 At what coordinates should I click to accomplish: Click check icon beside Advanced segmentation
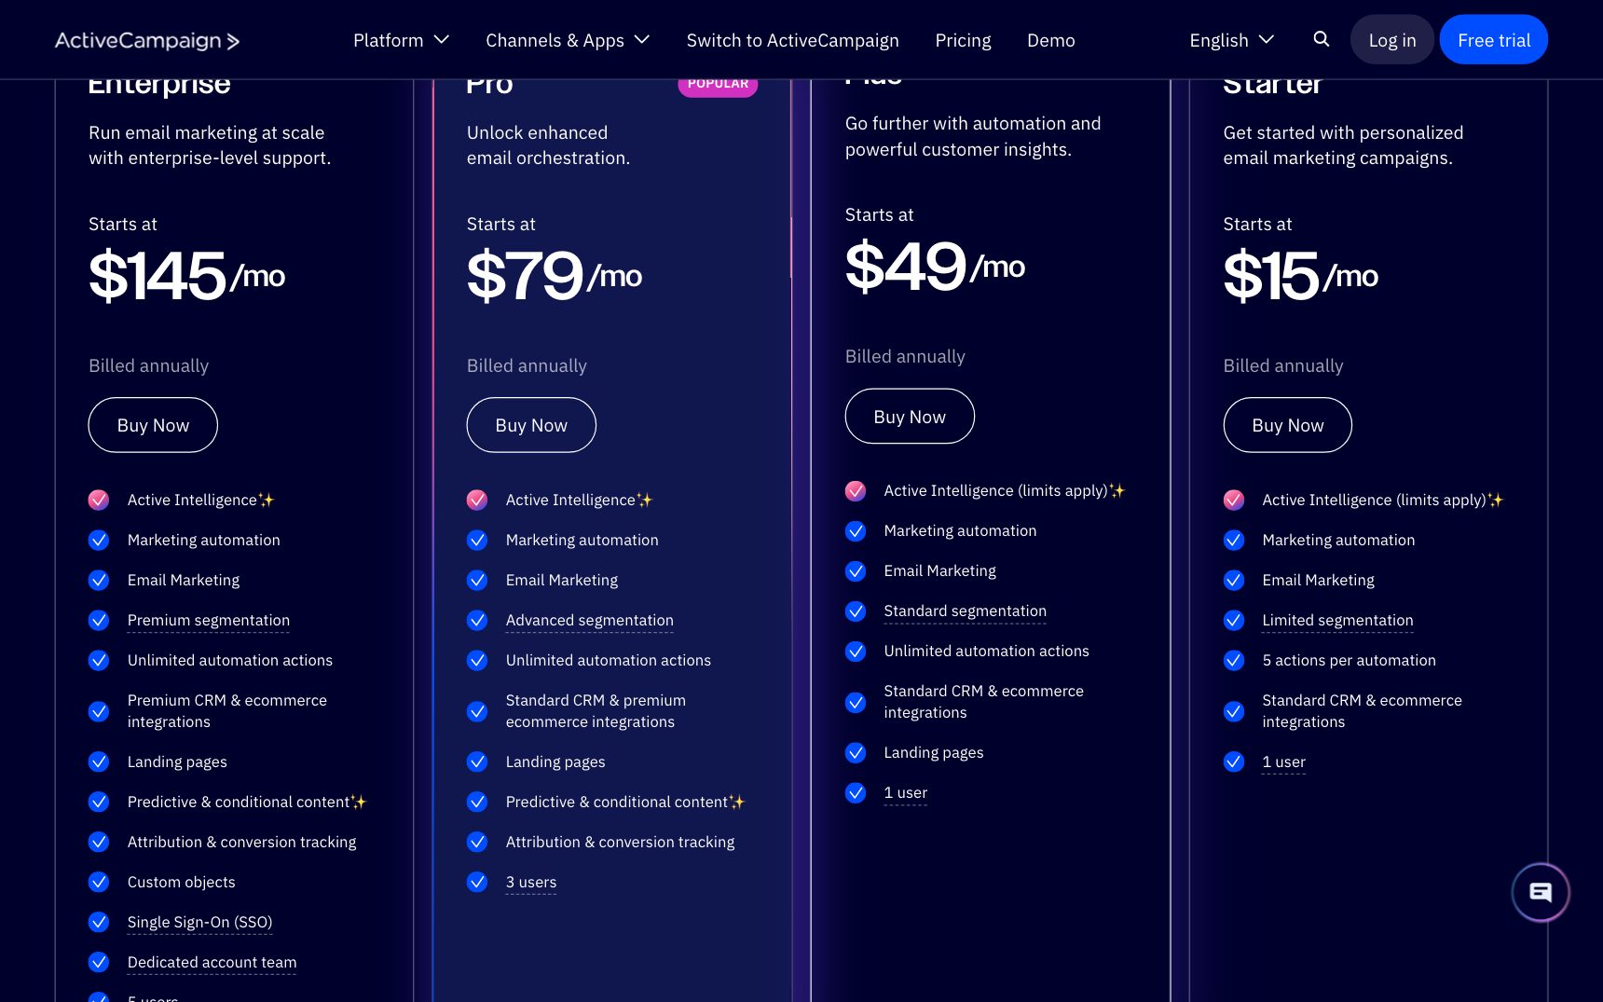point(477,620)
